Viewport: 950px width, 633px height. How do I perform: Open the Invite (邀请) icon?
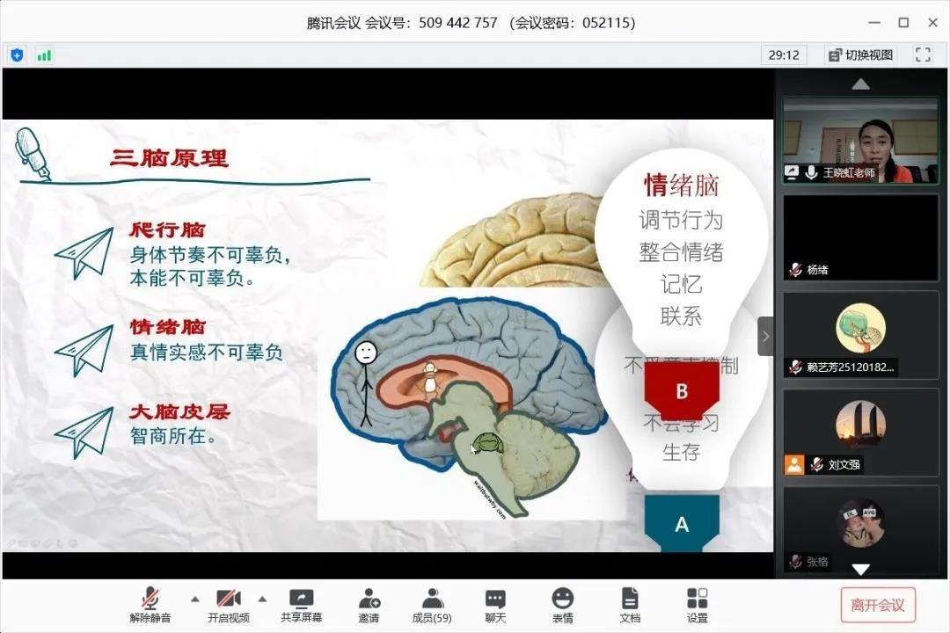click(369, 605)
